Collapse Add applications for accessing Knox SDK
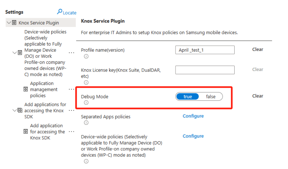The height and width of the screenshot is (169, 288). (x=14, y=110)
